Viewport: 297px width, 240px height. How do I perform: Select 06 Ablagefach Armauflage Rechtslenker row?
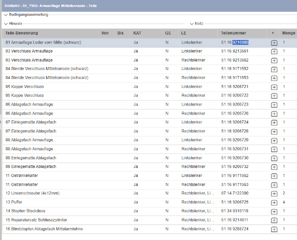[149, 113]
